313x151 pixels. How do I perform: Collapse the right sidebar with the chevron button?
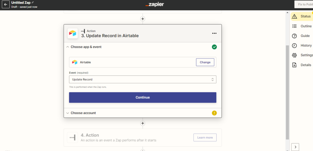pyautogui.click(x=295, y=147)
